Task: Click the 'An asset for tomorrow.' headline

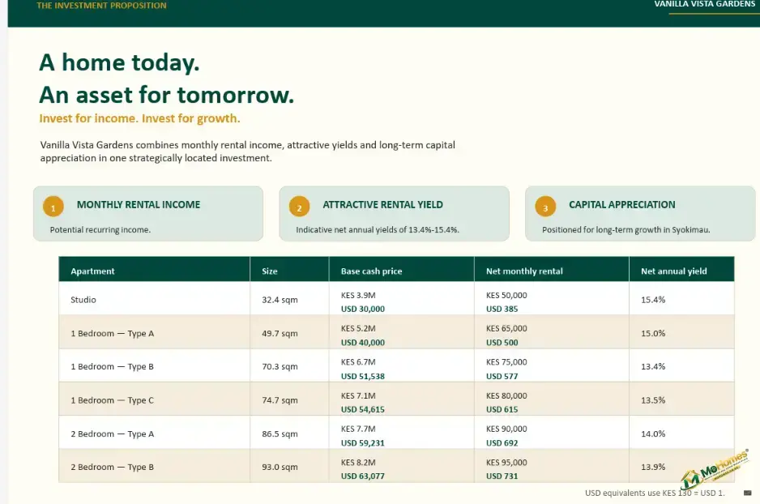Action: [x=167, y=95]
